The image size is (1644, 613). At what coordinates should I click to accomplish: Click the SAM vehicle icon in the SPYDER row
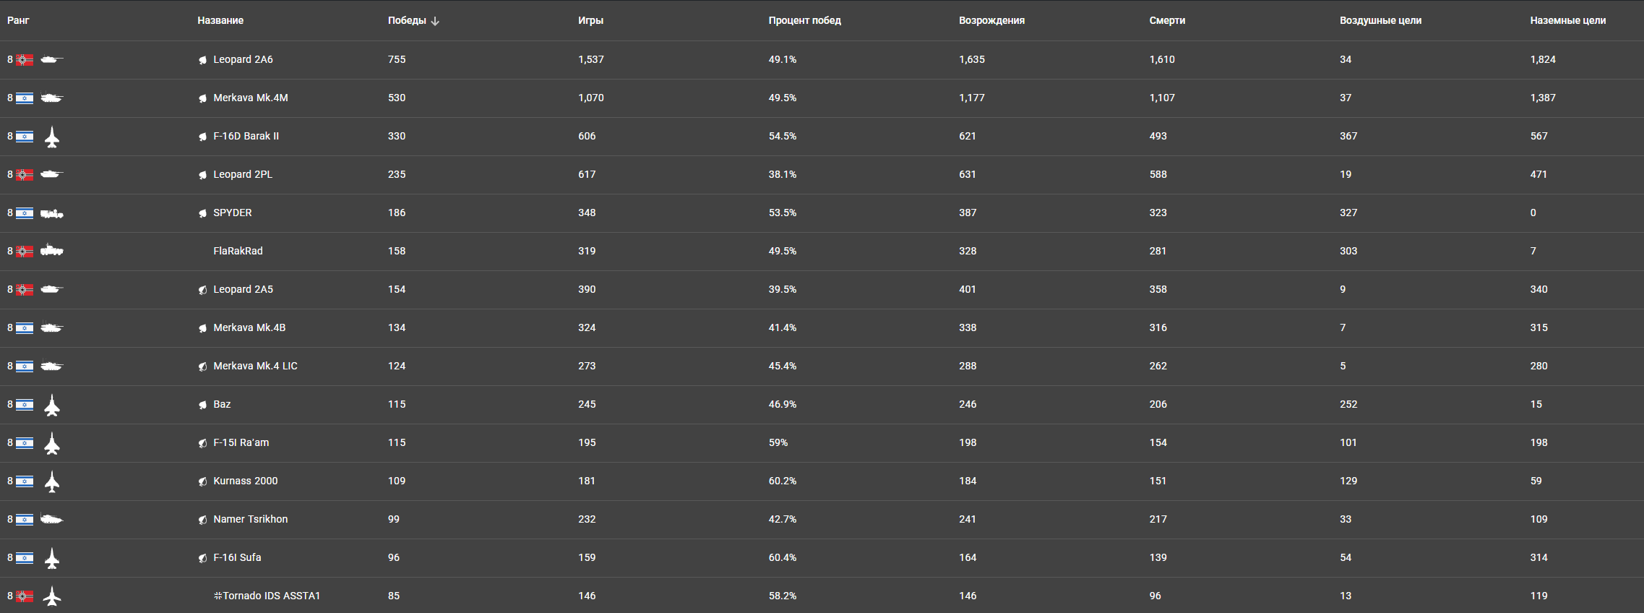pos(52,213)
